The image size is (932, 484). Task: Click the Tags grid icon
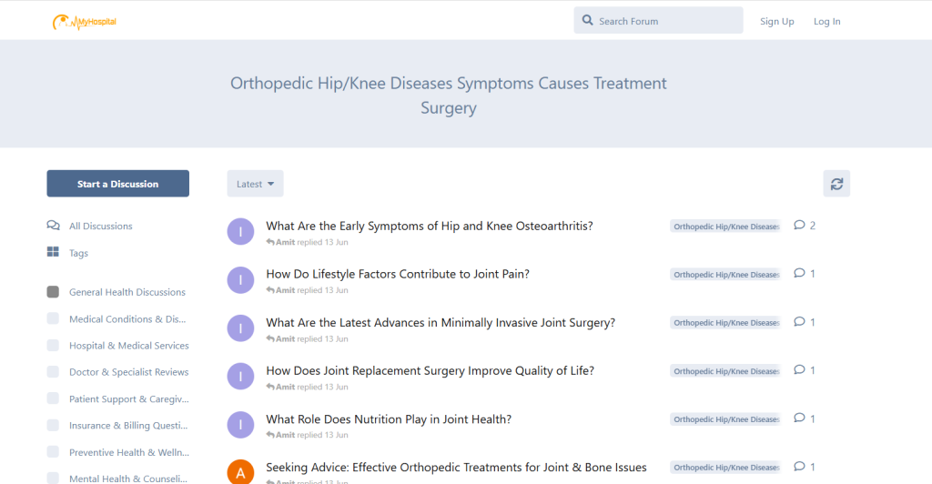click(53, 253)
